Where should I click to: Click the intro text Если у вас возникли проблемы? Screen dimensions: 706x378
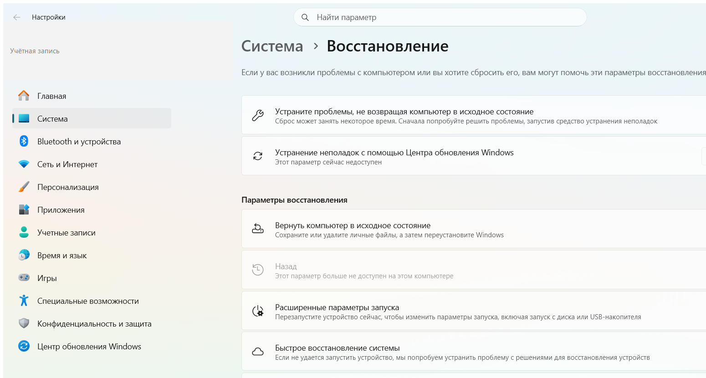[474, 72]
